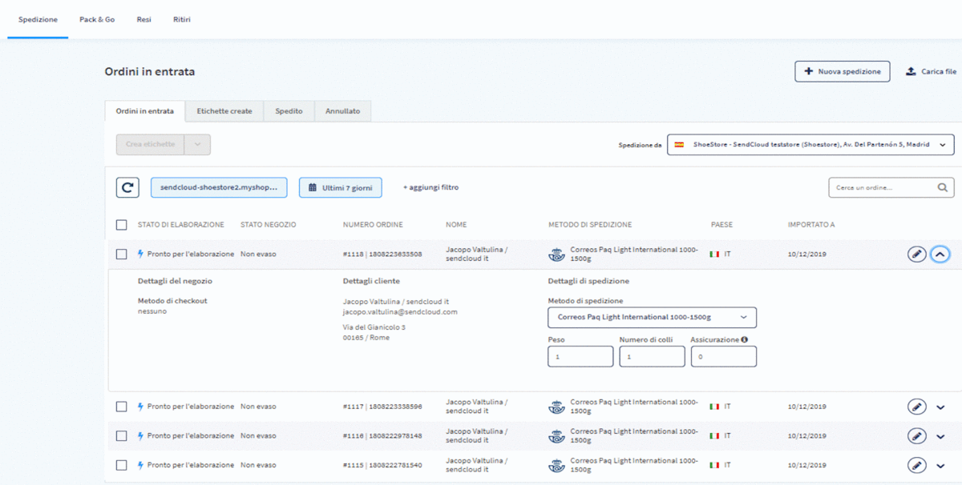Open the Spedito tab
The image size is (962, 485).
coord(289,111)
